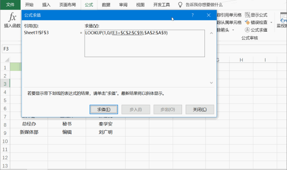Open the 文件 menu

pyautogui.click(x=10, y=4)
